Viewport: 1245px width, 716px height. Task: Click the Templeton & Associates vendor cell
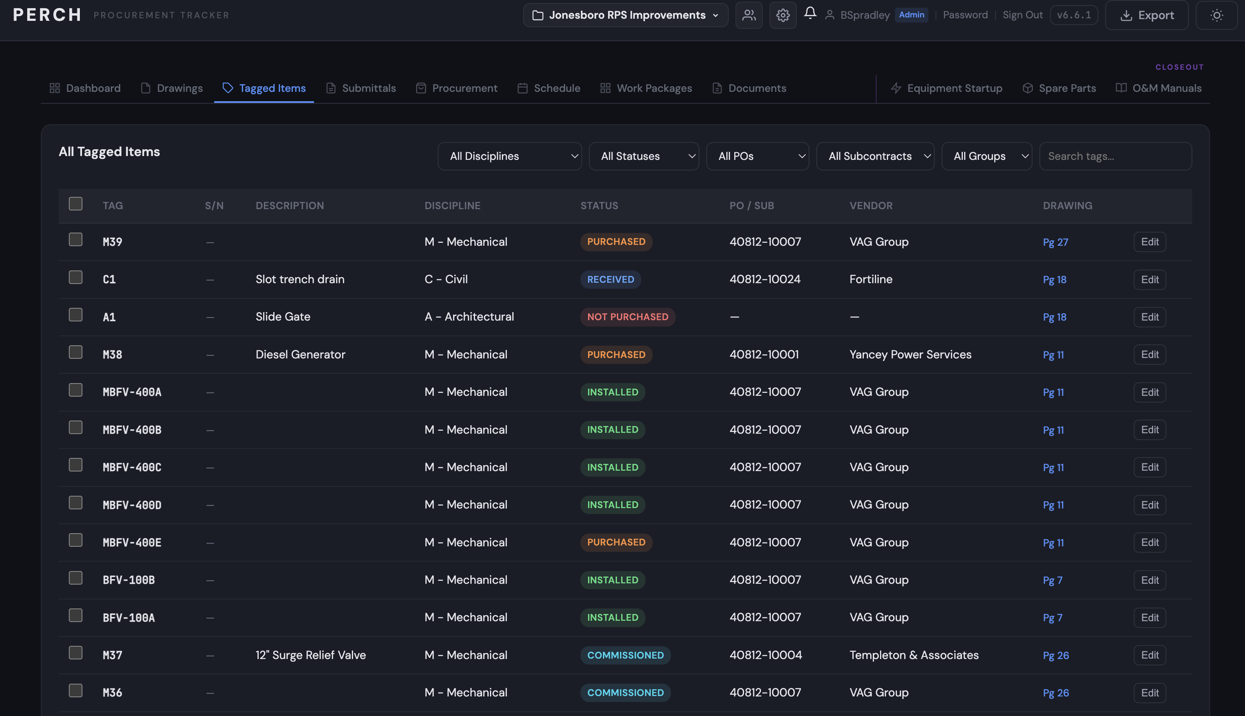click(x=914, y=655)
